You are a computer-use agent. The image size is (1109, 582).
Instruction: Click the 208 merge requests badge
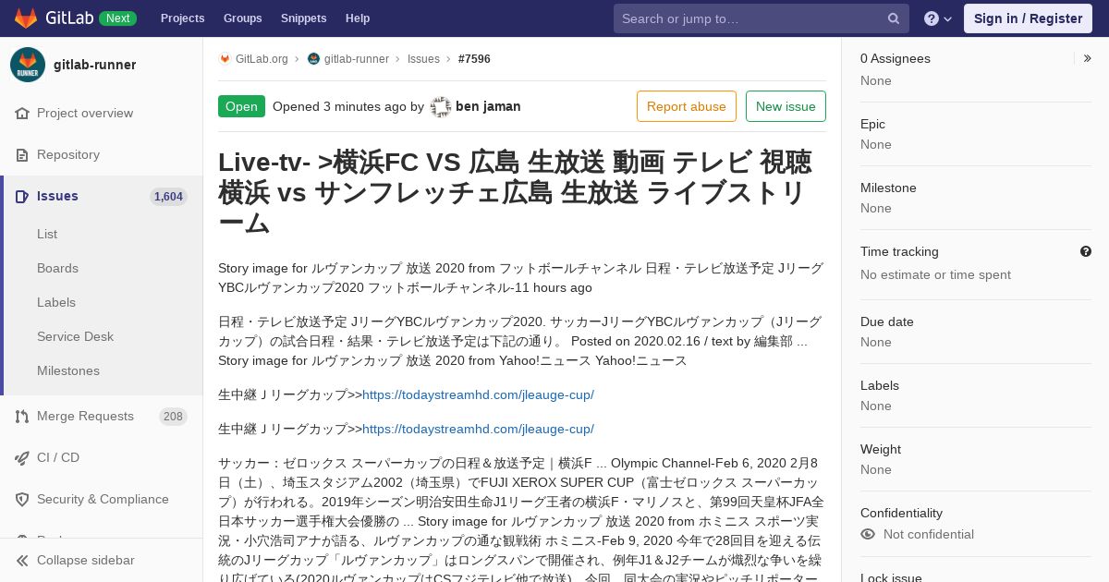173,417
